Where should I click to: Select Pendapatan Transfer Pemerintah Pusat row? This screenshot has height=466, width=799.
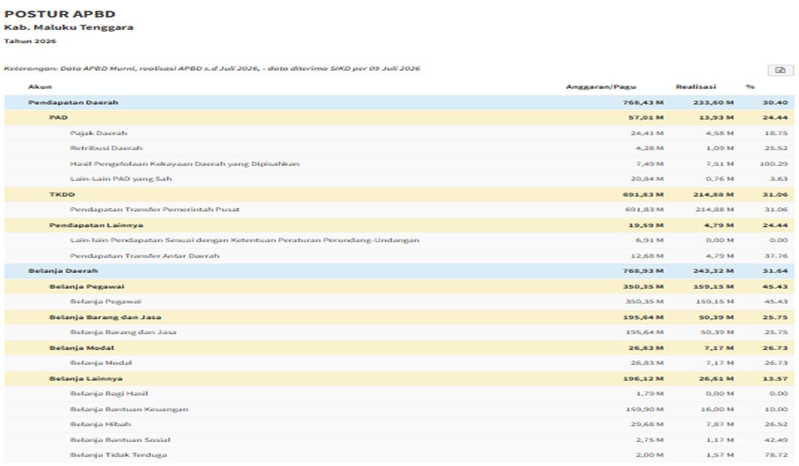click(400, 210)
